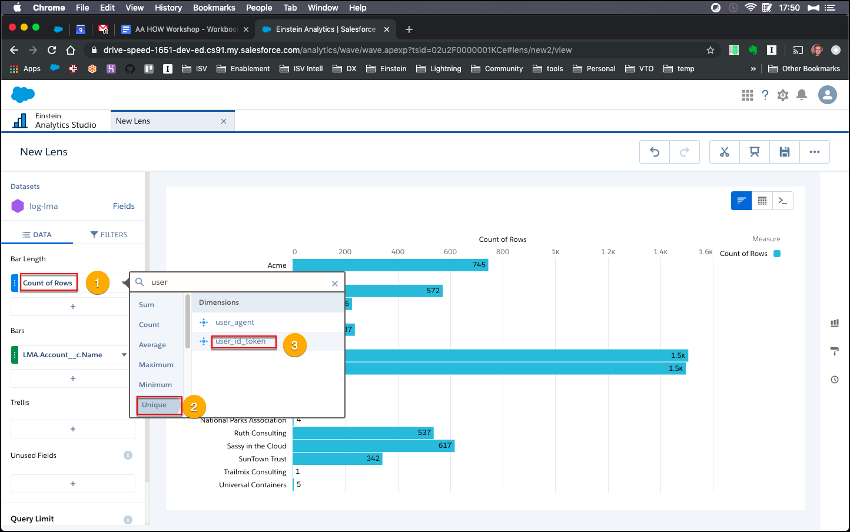This screenshot has width=850, height=532.
Task: Close the New Lens tab
Action: tap(224, 121)
